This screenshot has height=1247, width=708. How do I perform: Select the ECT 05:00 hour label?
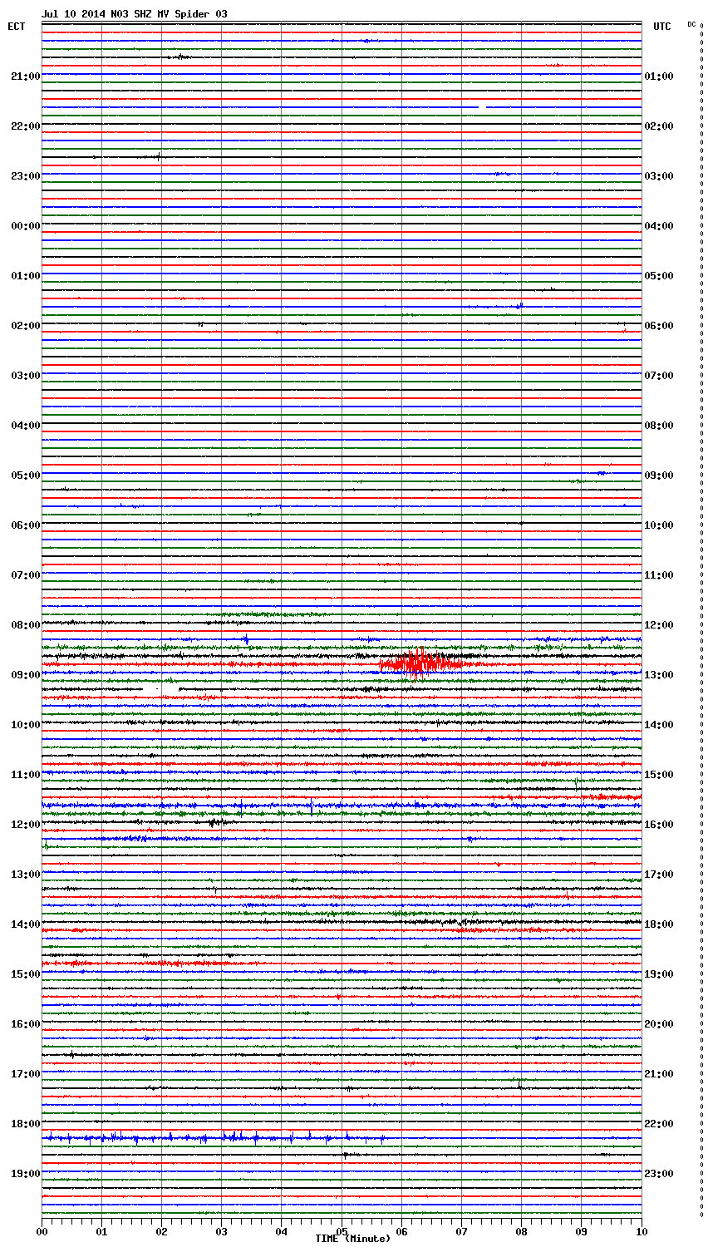[25, 476]
